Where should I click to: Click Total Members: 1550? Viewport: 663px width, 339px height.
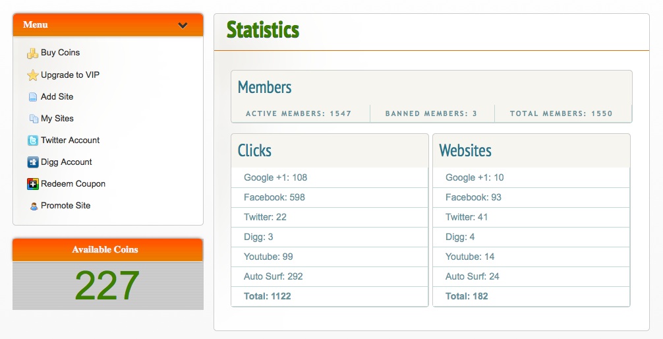[561, 113]
